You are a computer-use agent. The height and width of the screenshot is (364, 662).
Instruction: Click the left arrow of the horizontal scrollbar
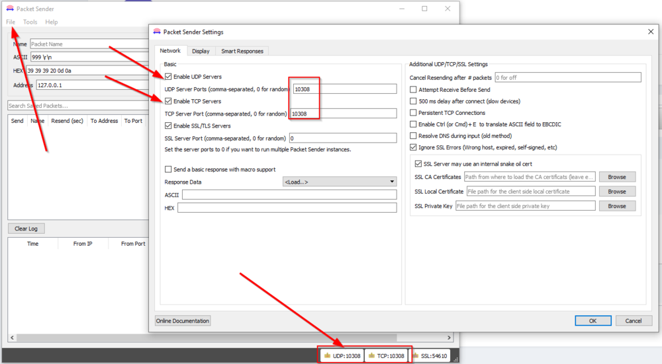(12, 338)
